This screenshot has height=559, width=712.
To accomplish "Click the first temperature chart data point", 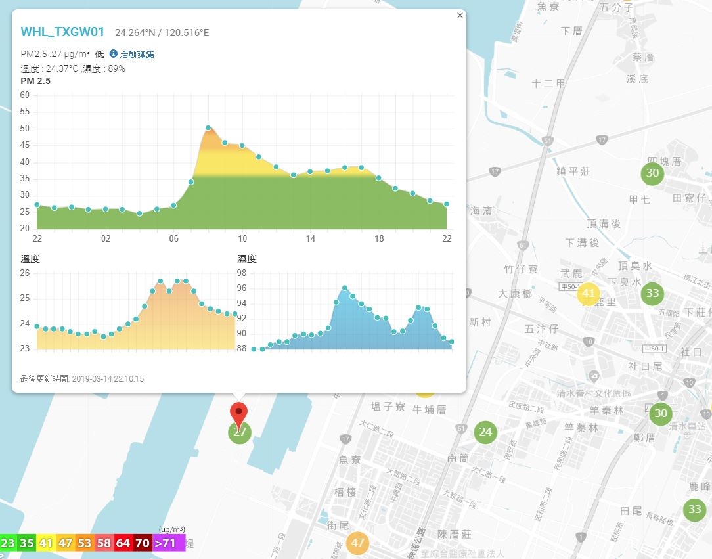I will [37, 326].
